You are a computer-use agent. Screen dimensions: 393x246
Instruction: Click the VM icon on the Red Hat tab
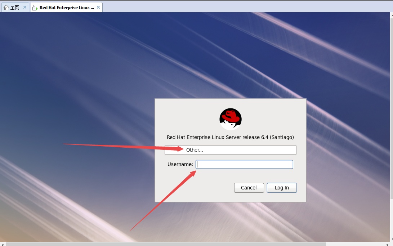[x=35, y=8]
